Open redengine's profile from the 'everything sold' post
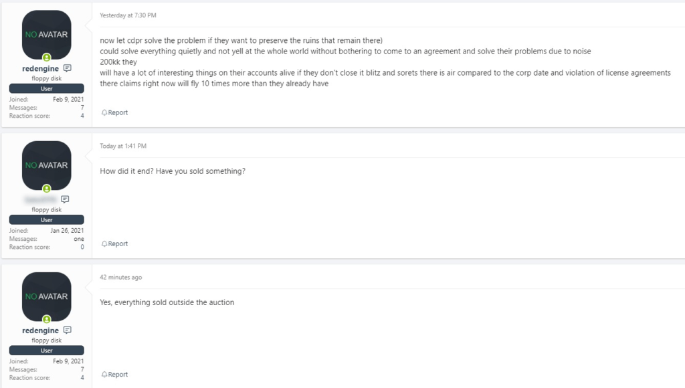Image resolution: width=685 pixels, height=388 pixels. pyautogui.click(x=41, y=330)
